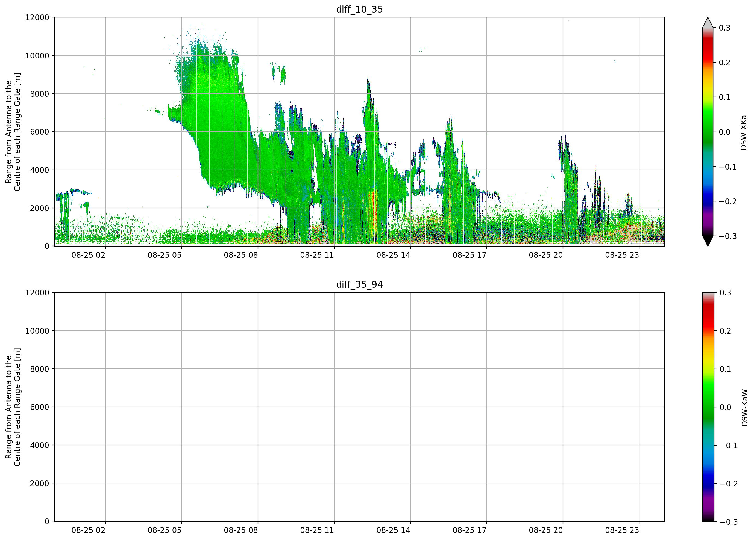Select the DSW-KaW colorbar label
This screenshot has width=754, height=540.
(x=745, y=408)
